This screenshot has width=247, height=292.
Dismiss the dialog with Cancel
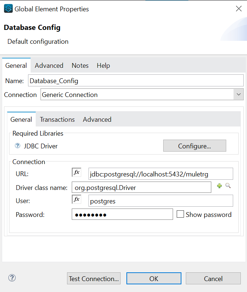click(x=213, y=278)
